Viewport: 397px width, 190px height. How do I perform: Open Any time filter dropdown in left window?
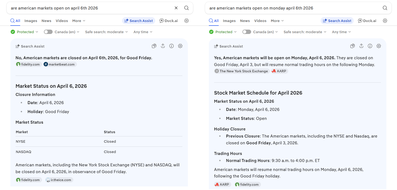coord(143,32)
